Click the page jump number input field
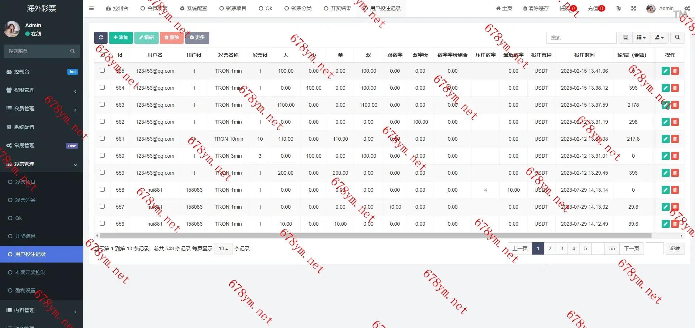The width and height of the screenshot is (695, 328). click(x=654, y=248)
